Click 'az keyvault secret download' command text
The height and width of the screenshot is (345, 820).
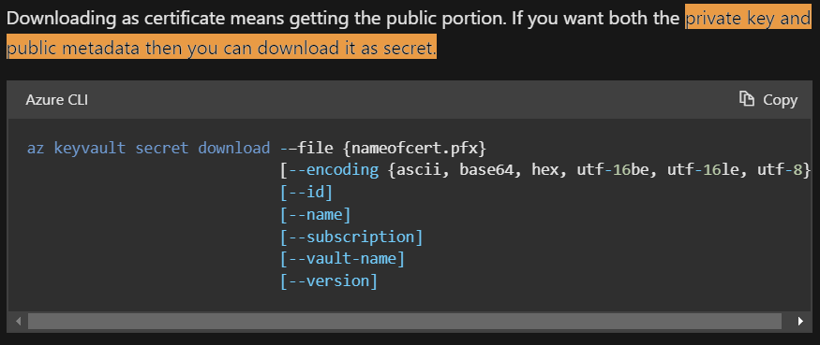(148, 149)
